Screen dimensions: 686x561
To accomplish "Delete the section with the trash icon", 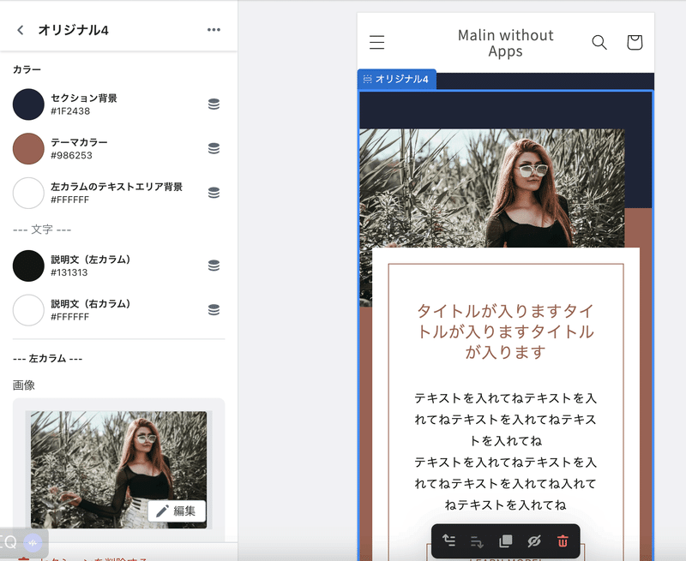I will (x=563, y=541).
